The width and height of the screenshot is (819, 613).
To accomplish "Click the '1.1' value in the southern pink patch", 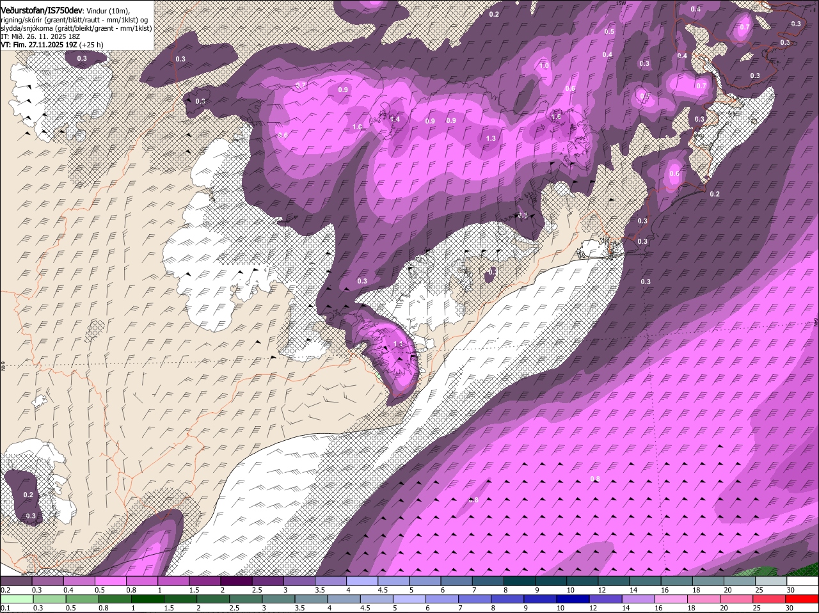I will point(399,344).
